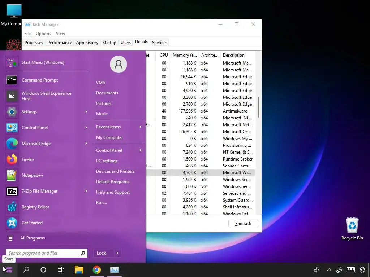This screenshot has height=277, width=370.
Task: Click the gear icon in system tray
Action: [x=362, y=270]
